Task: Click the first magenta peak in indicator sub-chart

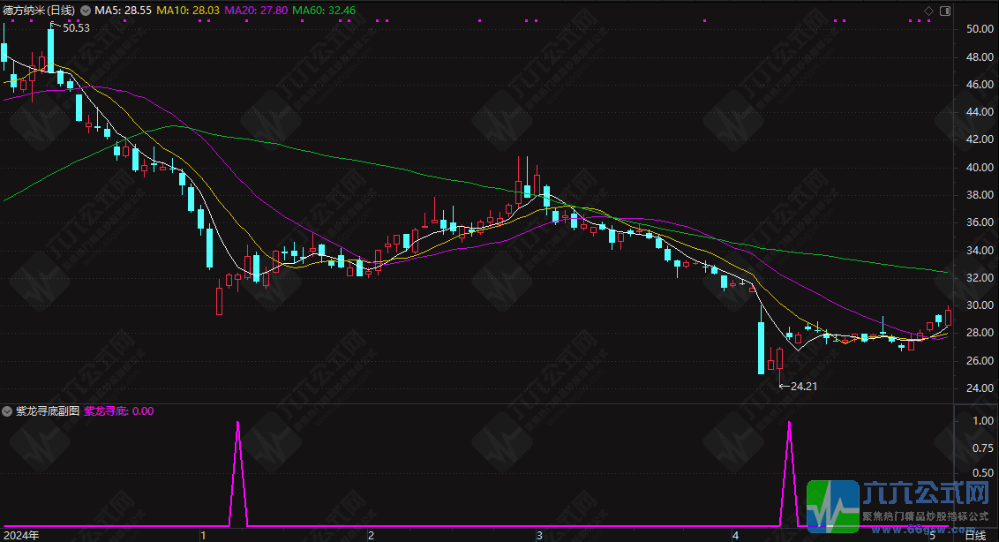Action: (x=237, y=425)
